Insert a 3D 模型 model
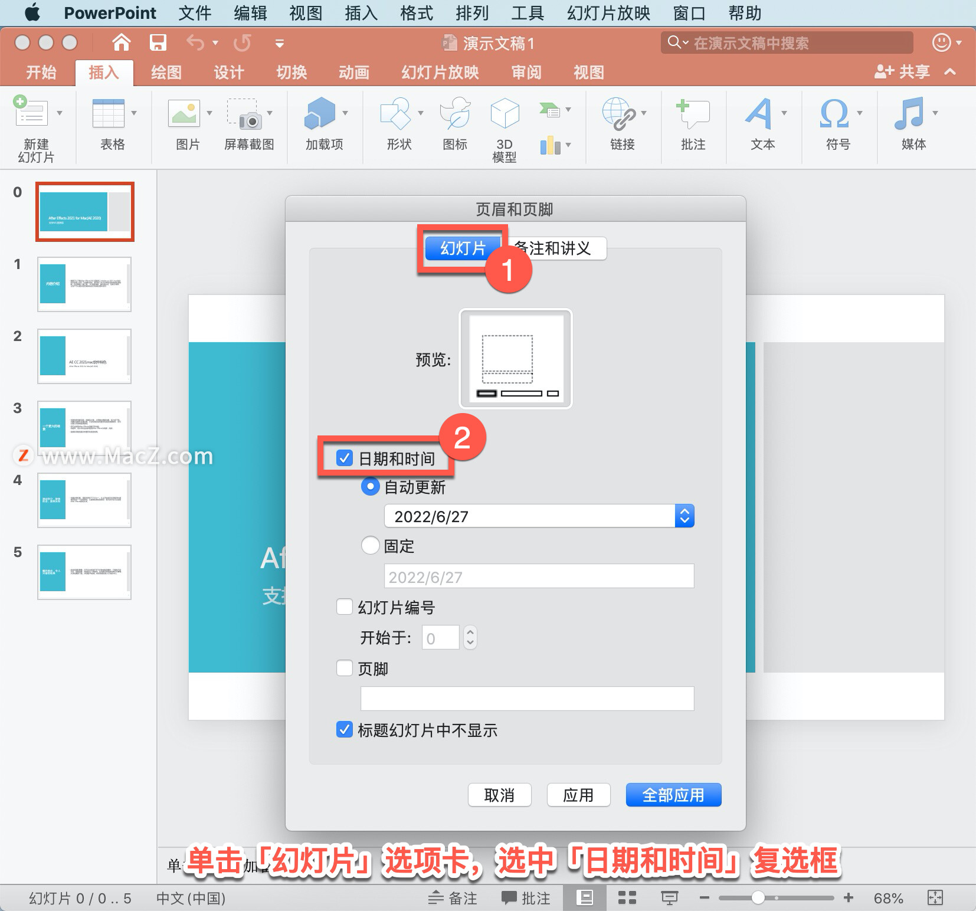976x911 pixels. pyautogui.click(x=505, y=113)
